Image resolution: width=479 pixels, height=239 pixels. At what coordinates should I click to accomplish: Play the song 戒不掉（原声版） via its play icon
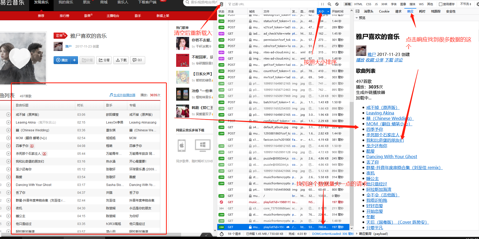click(8, 114)
